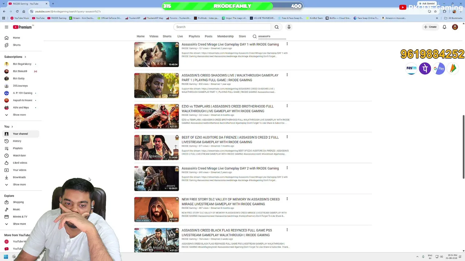
Task: Open the browser extensions puzzle icon
Action: (x=445, y=11)
